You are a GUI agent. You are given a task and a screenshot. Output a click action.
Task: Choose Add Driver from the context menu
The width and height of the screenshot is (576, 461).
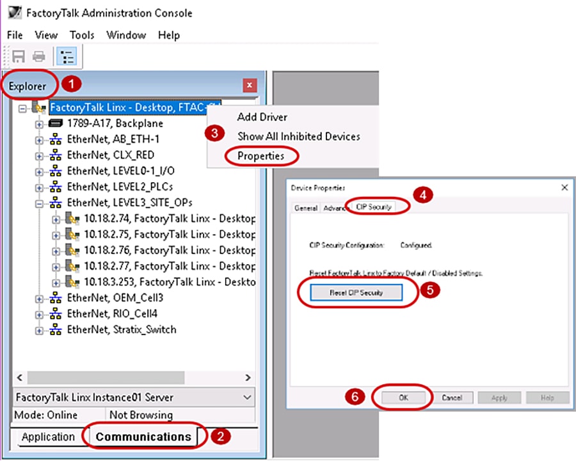click(x=262, y=117)
